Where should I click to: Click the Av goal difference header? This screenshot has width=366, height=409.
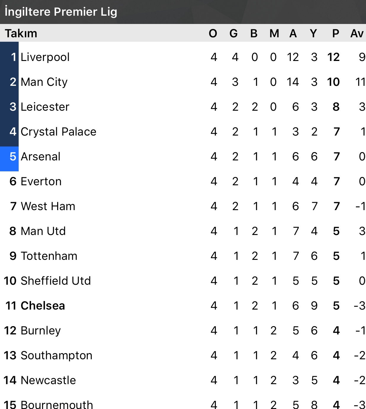(x=357, y=33)
